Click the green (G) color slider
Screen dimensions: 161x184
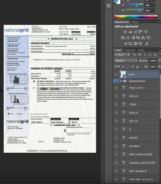[x=134, y=4]
